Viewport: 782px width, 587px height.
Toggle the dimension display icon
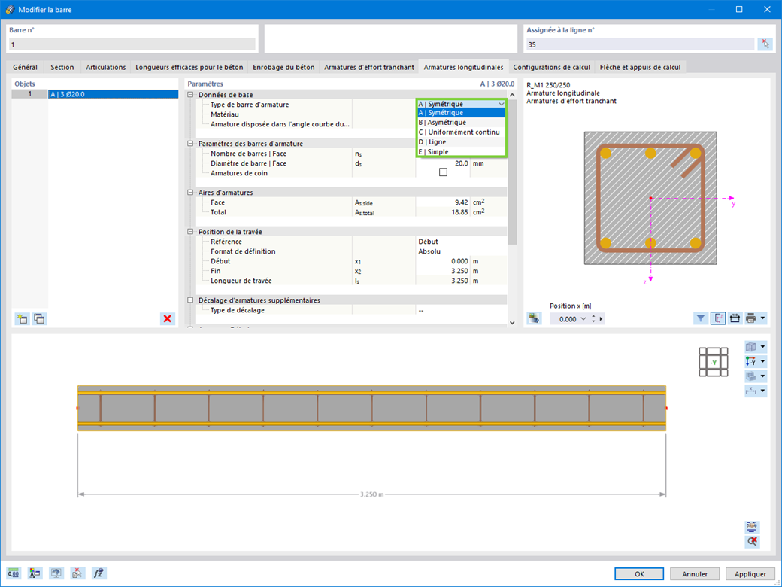pyautogui.click(x=735, y=318)
